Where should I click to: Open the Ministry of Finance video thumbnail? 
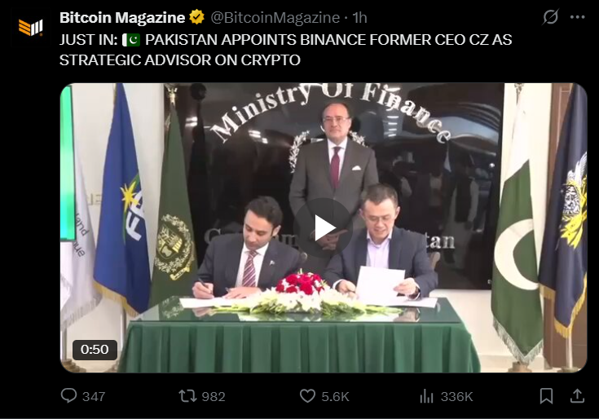tap(324, 227)
